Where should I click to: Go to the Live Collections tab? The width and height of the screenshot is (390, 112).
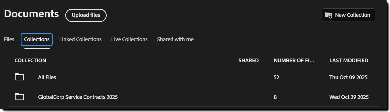click(129, 39)
